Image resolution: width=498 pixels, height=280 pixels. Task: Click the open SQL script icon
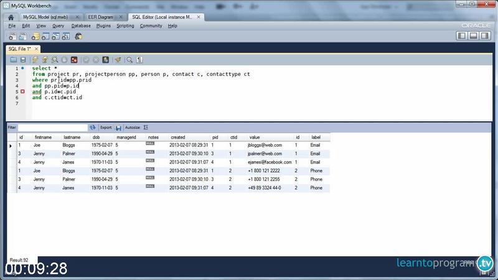[22, 37]
